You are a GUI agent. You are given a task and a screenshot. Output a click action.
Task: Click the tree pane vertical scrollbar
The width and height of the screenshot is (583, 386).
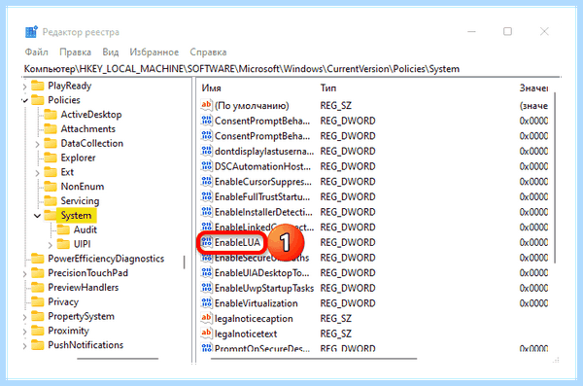point(185,263)
